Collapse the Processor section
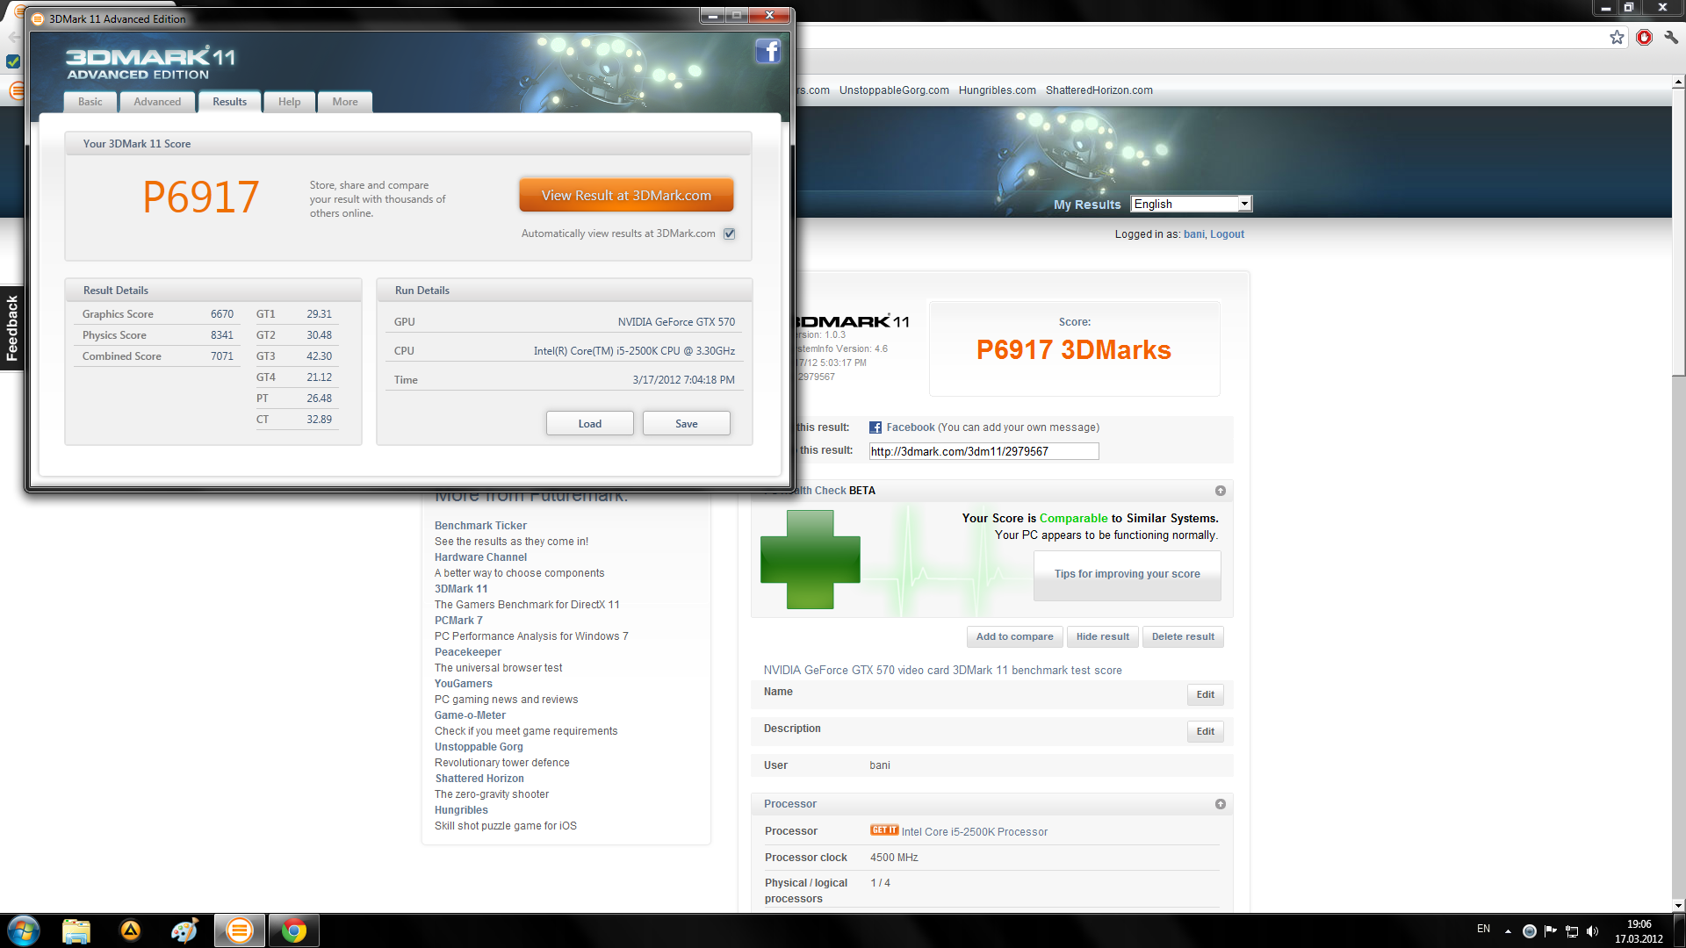The width and height of the screenshot is (1686, 948). 1221,804
